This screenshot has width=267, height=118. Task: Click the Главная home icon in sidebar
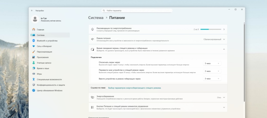tap(33, 30)
